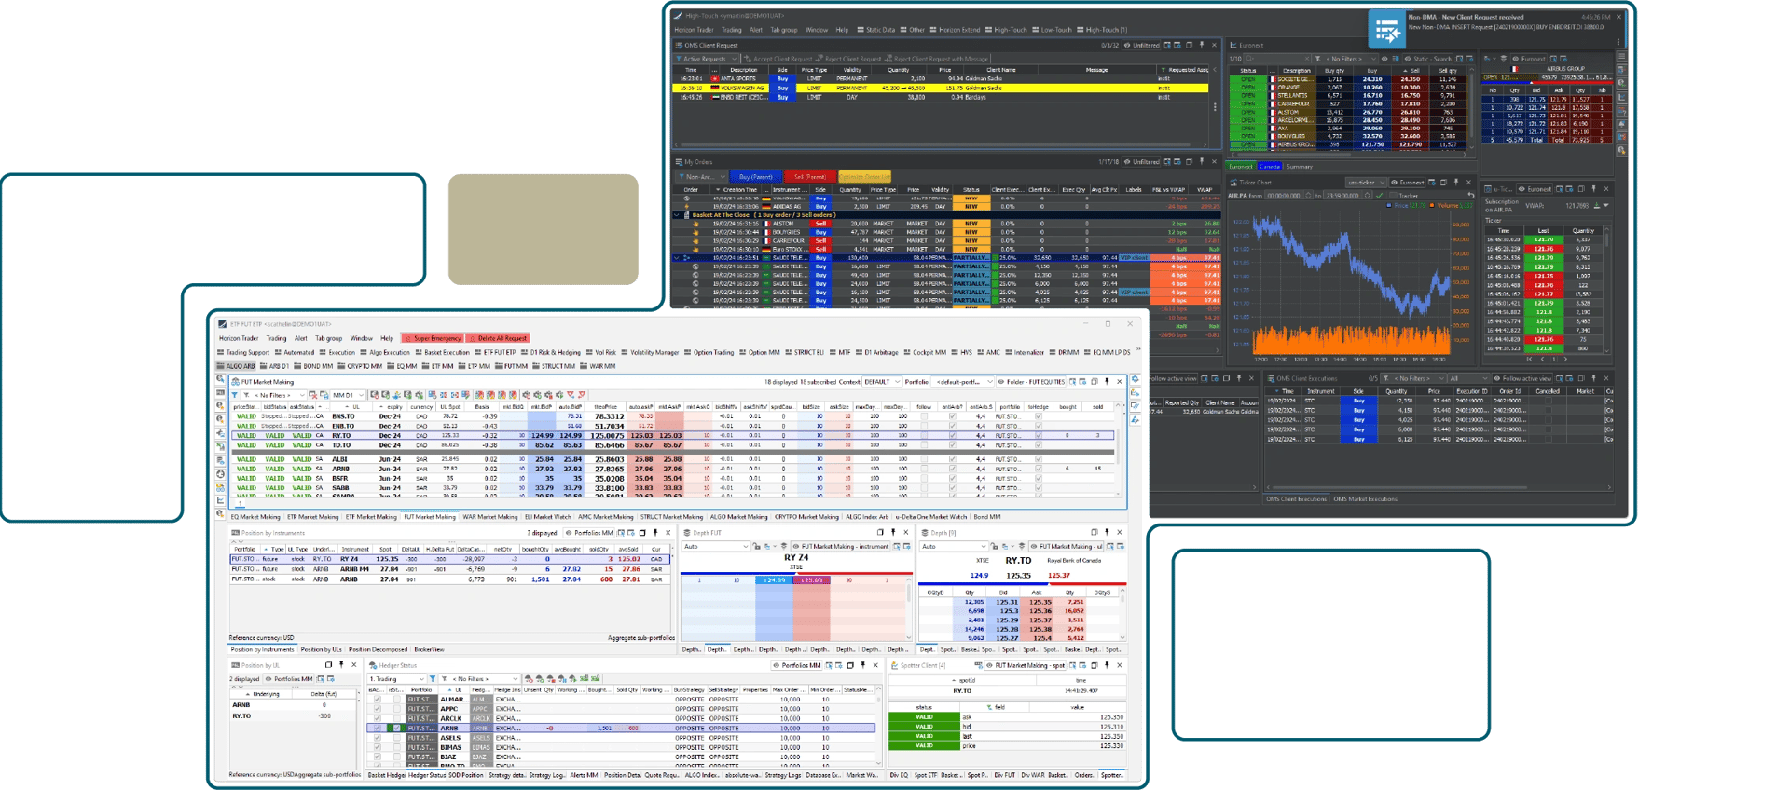Open the Tab group menu in ETP window
The width and height of the screenshot is (1790, 790).
pos(328,338)
